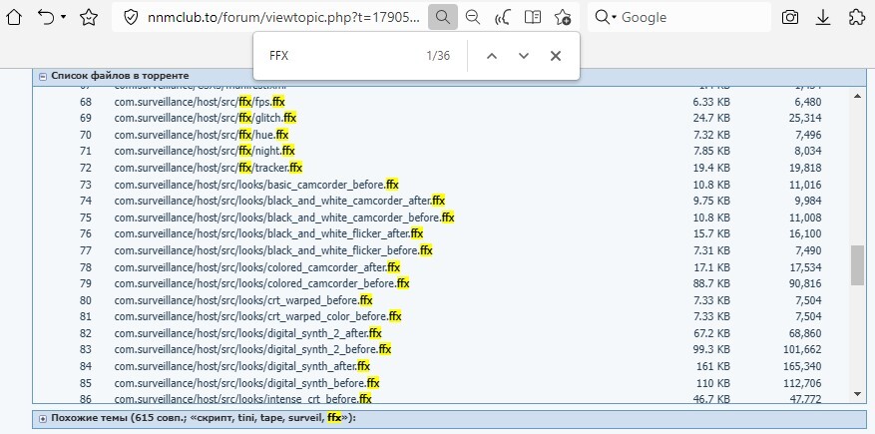This screenshot has width=875, height=434.
Task: Open the extensions puzzle icon
Action: [857, 17]
